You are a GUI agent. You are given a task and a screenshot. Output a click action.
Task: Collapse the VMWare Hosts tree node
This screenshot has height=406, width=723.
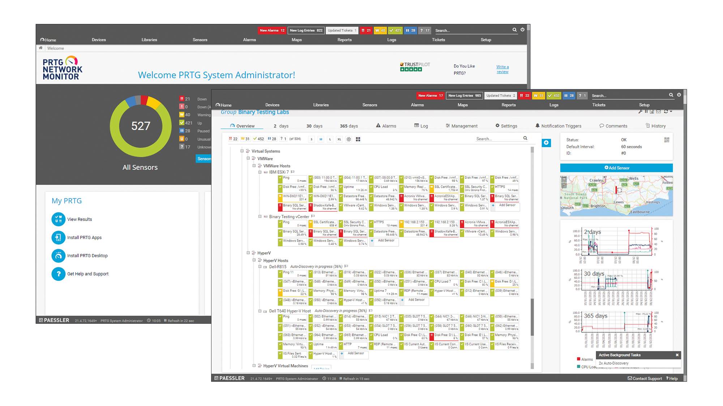coord(254,166)
